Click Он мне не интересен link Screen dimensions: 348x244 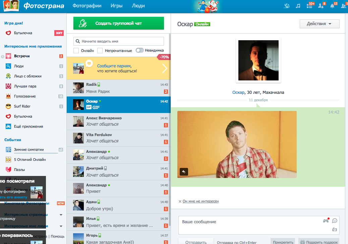point(200,201)
